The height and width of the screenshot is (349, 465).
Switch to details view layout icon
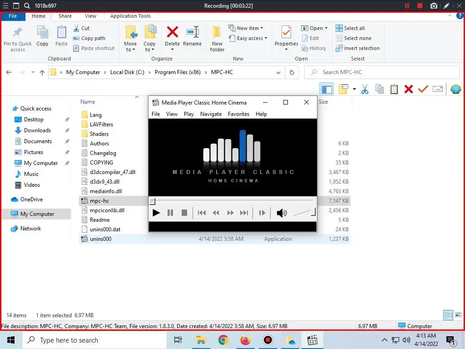[x=448, y=315]
